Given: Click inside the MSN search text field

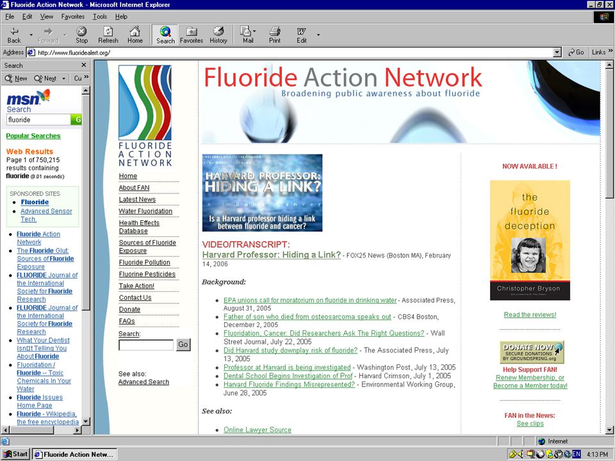Looking at the screenshot, I should (38, 120).
